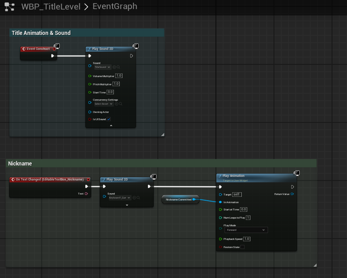Click the browse magnifier icon next to TitleSound

[x=118, y=67]
